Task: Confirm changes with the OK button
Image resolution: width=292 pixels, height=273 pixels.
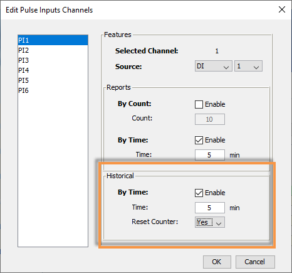Action: click(x=217, y=262)
